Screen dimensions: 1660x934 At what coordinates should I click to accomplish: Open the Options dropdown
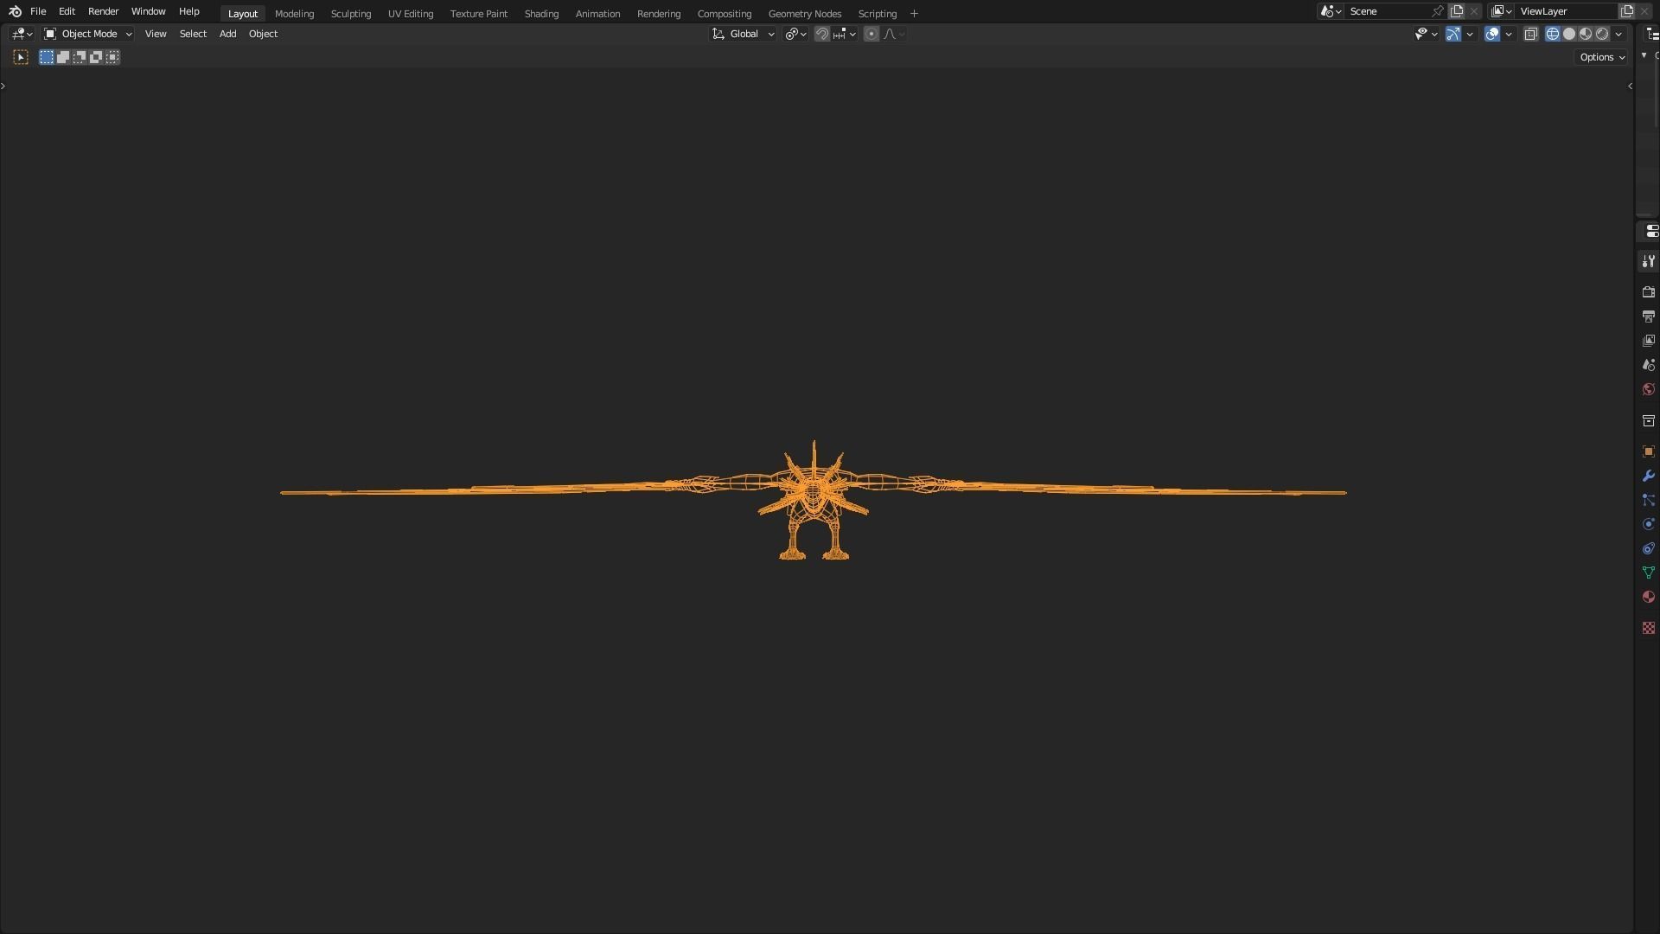click(1602, 57)
